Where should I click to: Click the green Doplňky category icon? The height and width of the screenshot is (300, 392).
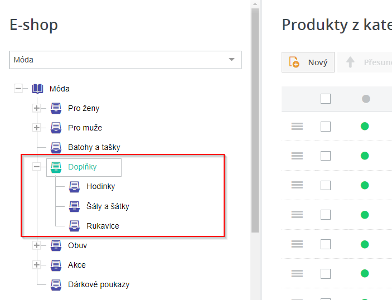click(56, 167)
